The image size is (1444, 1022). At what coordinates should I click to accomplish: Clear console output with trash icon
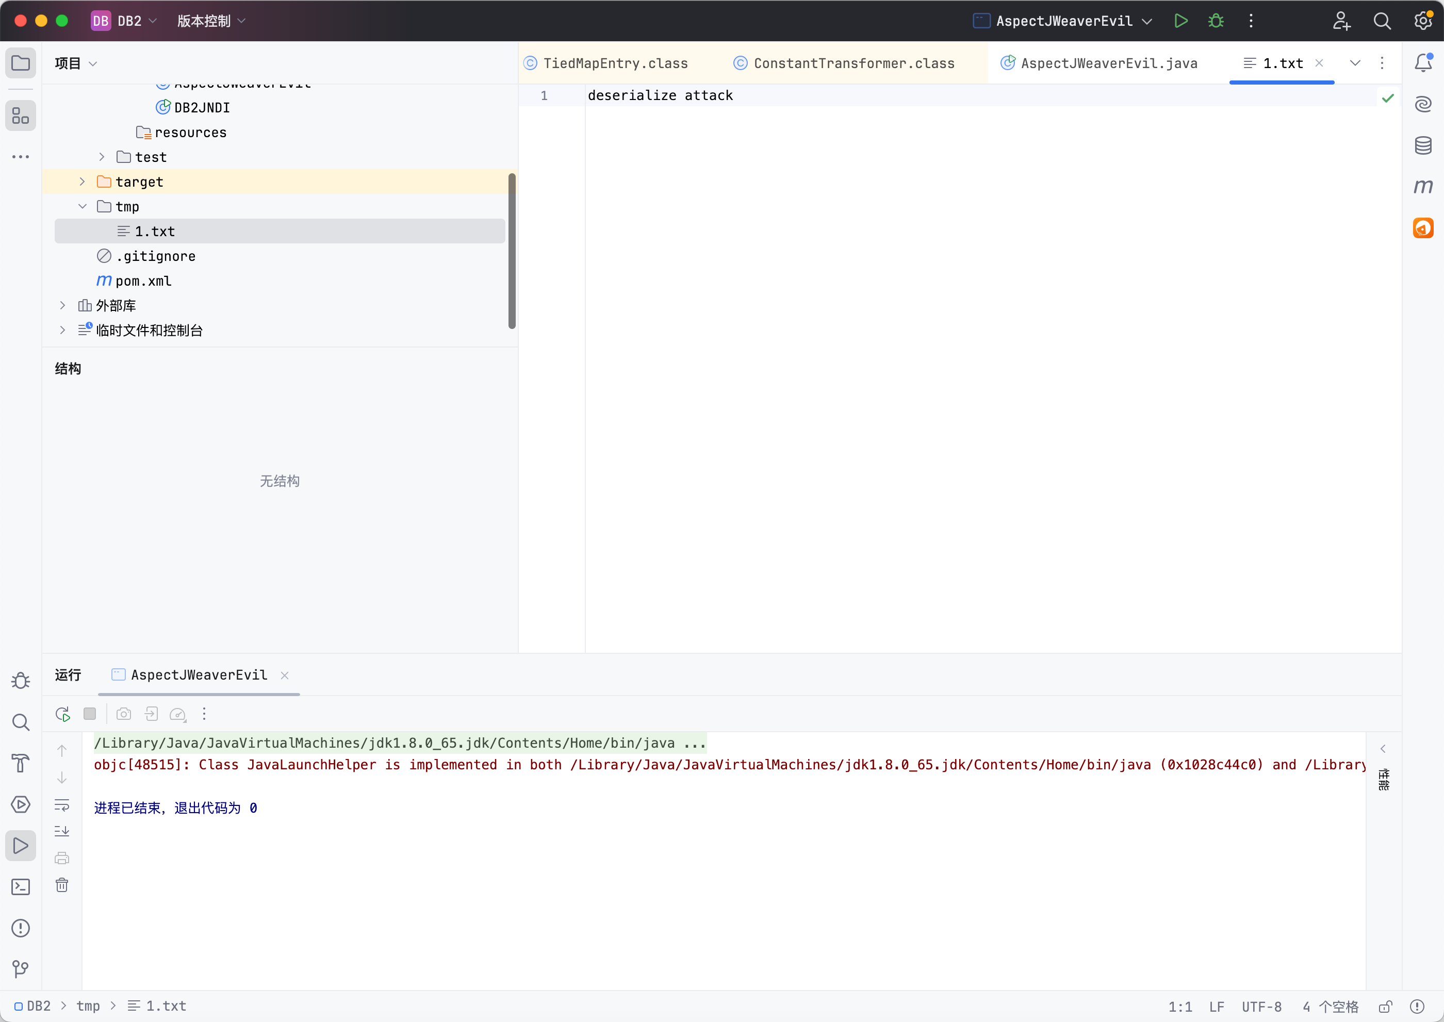(x=62, y=885)
